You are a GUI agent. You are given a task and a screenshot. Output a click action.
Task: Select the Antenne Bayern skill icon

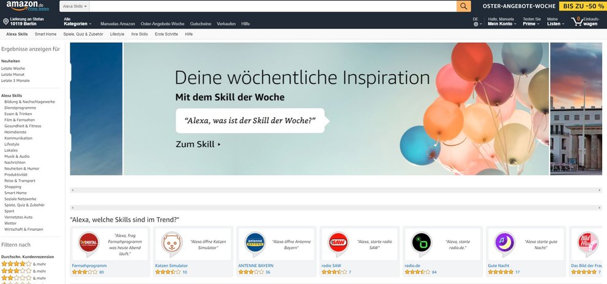pos(255,244)
